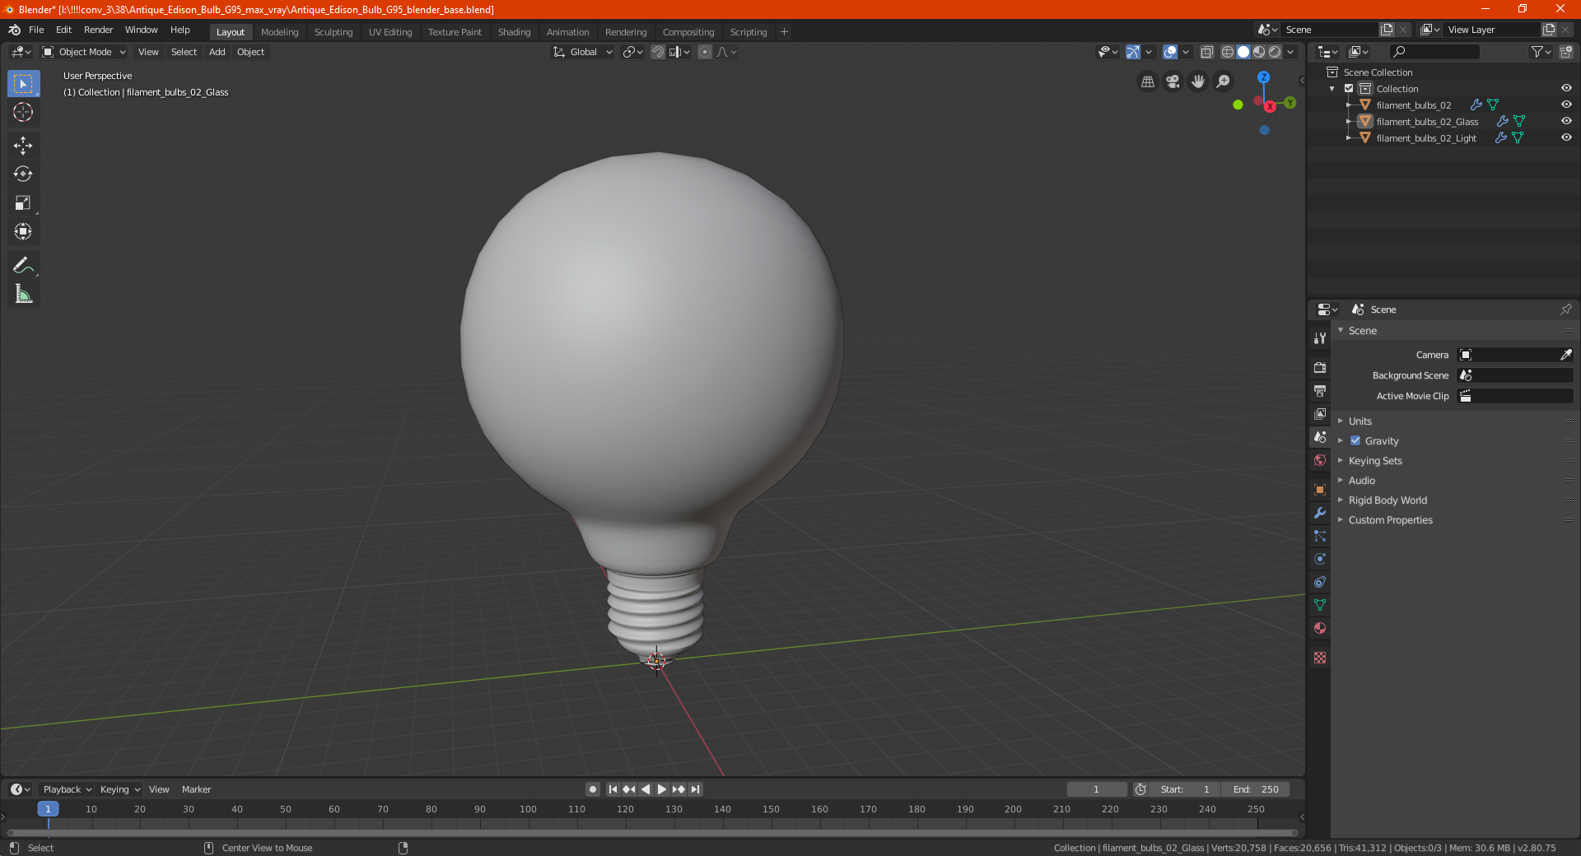Open the Output properties tab
Screen dimensions: 1581x856
1320,390
